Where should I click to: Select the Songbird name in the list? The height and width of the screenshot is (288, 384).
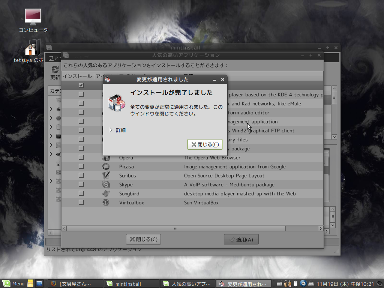point(129,194)
